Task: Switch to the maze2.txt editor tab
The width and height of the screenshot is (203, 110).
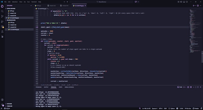Action: [65, 6]
